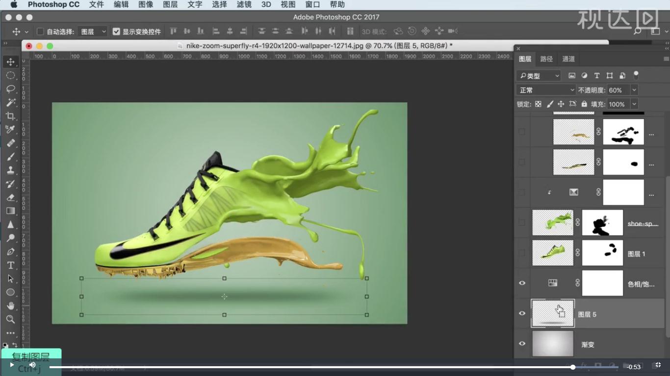Show the 图层 1 layer
Image resolution: width=670 pixels, height=376 pixels.
(522, 253)
